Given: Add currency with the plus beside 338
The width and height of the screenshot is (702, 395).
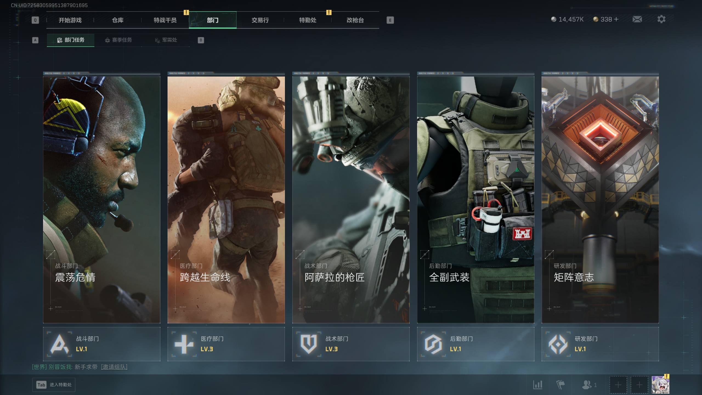Looking at the screenshot, I should tap(616, 19).
